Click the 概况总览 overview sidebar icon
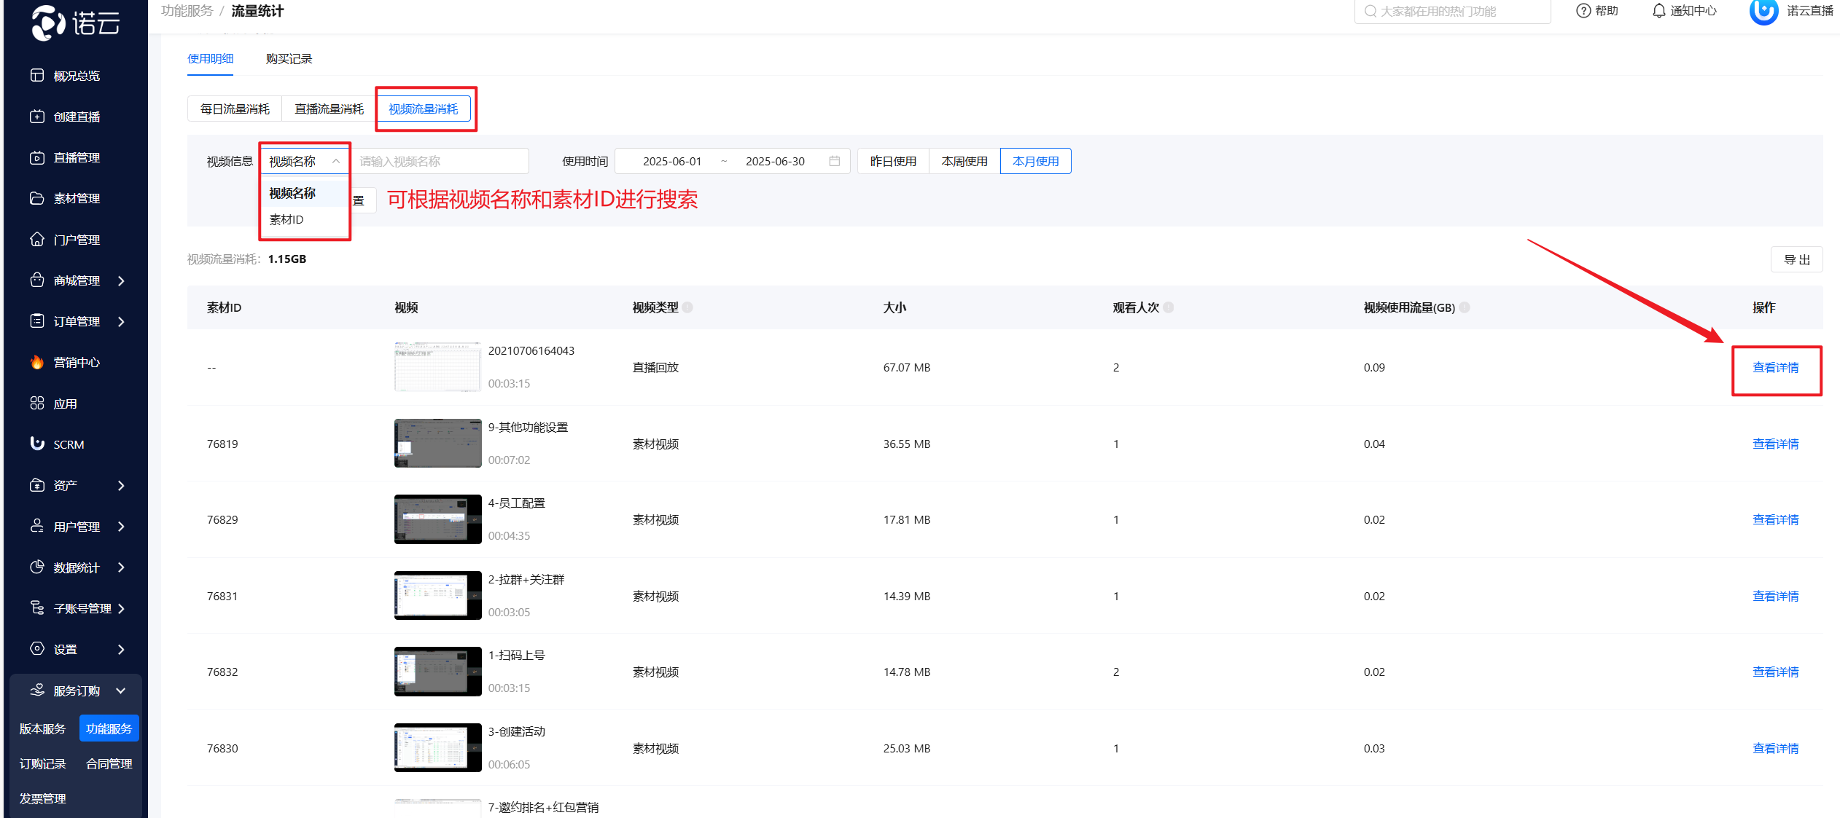The height and width of the screenshot is (818, 1840). [x=37, y=75]
